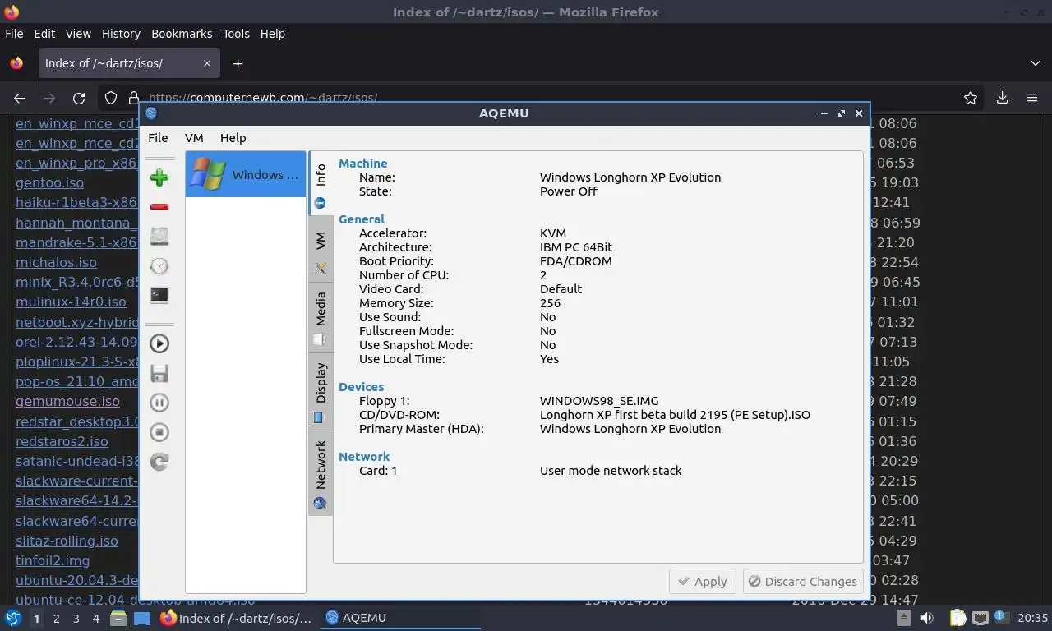Open the Firefox downloads panel
This screenshot has height=631, width=1052.
click(x=1002, y=98)
